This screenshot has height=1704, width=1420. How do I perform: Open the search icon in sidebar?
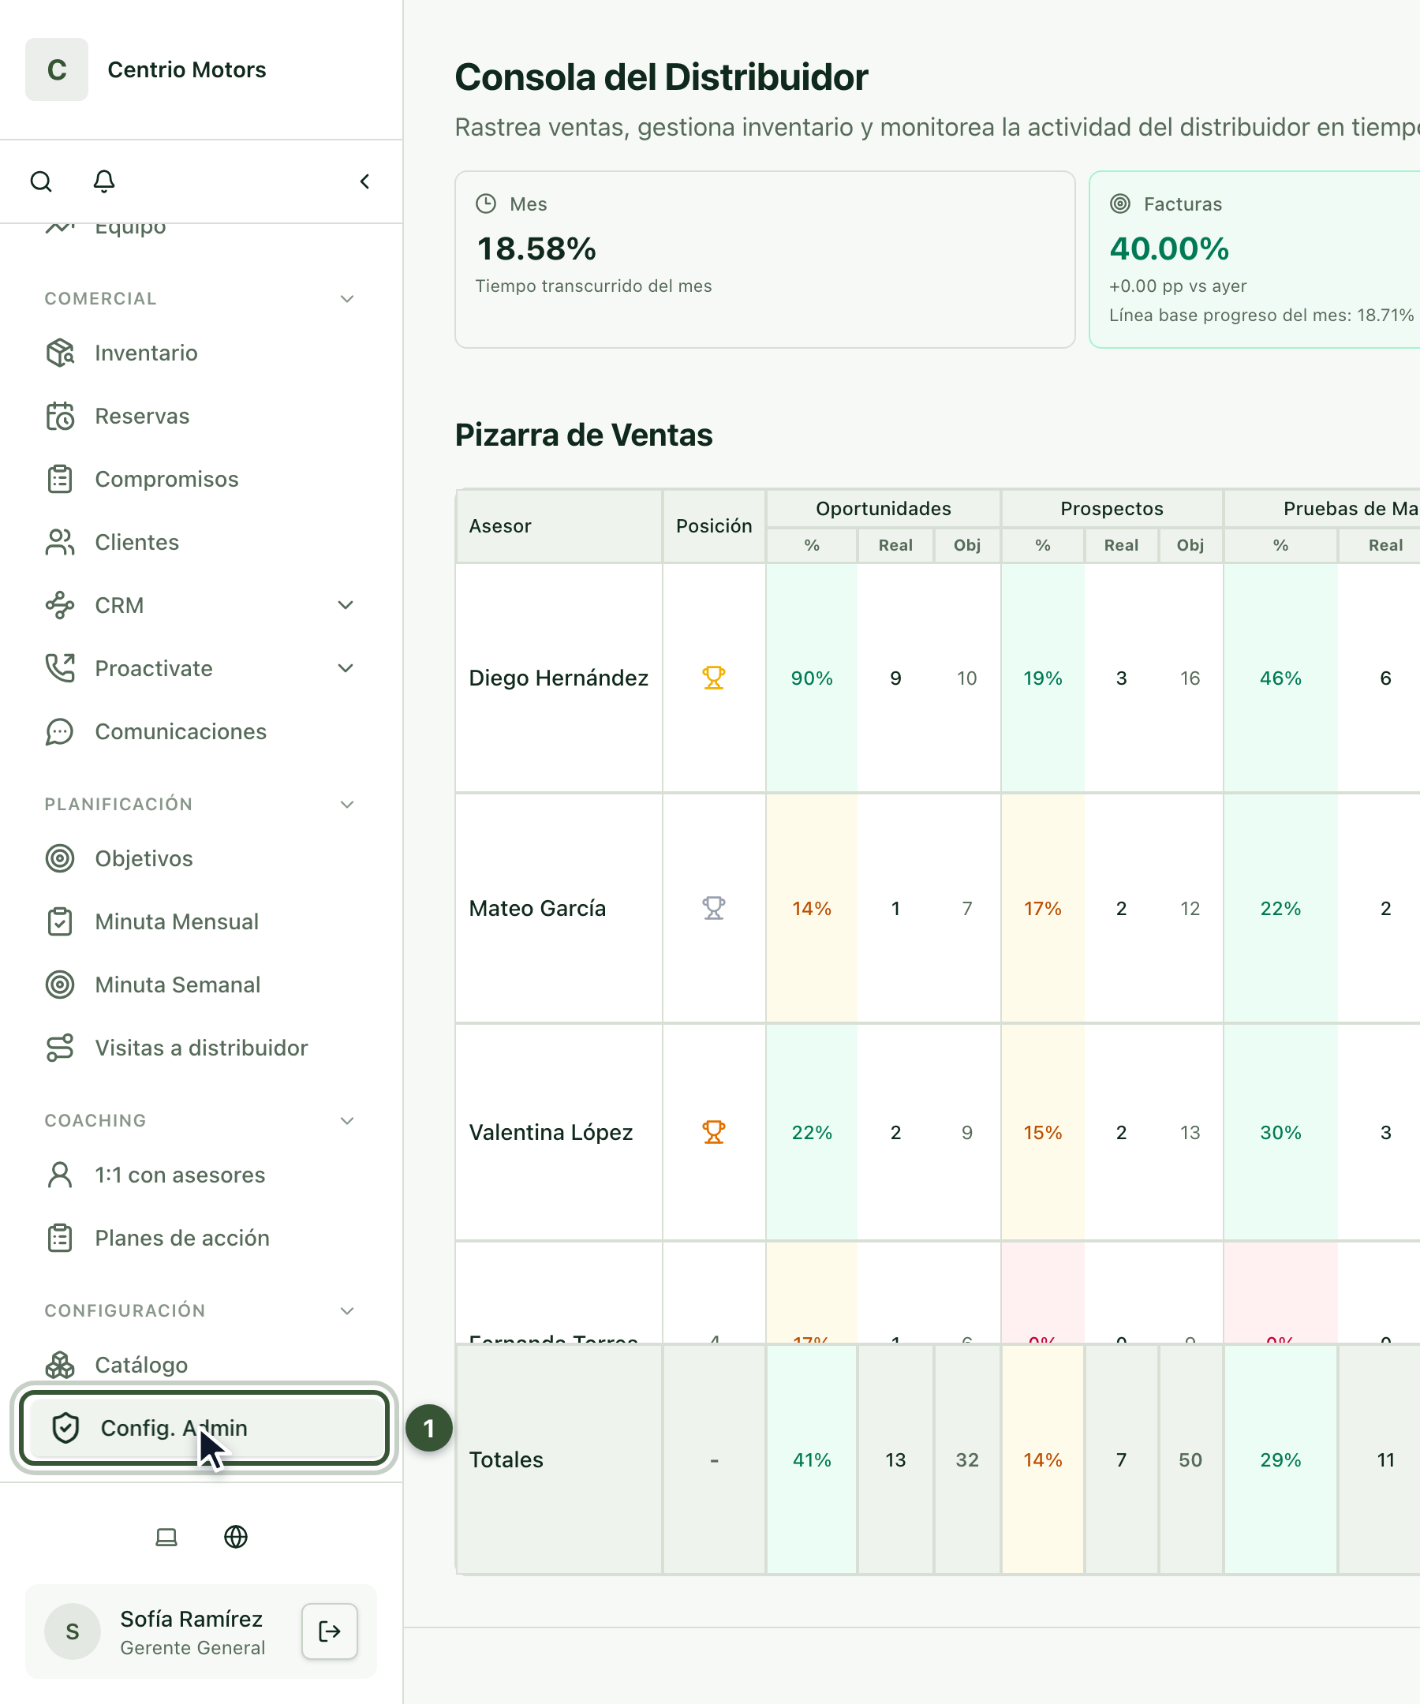[x=41, y=181]
